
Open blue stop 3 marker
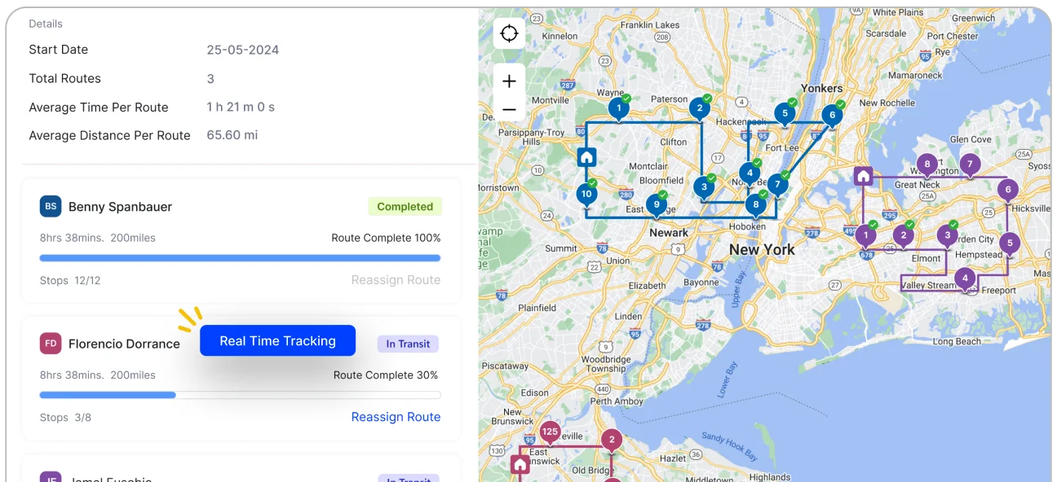(x=704, y=187)
